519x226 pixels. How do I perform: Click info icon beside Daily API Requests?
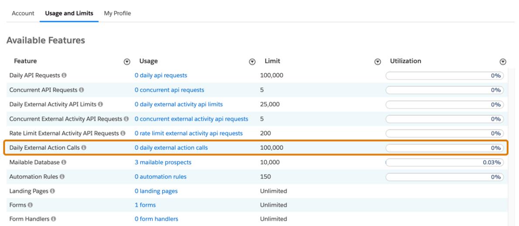(x=64, y=76)
